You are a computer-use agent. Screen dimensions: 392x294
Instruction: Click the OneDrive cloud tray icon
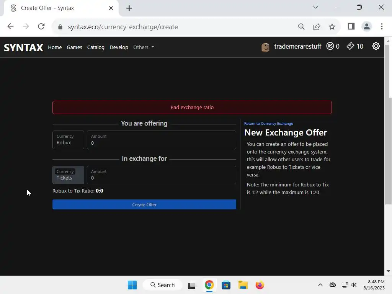click(x=333, y=285)
